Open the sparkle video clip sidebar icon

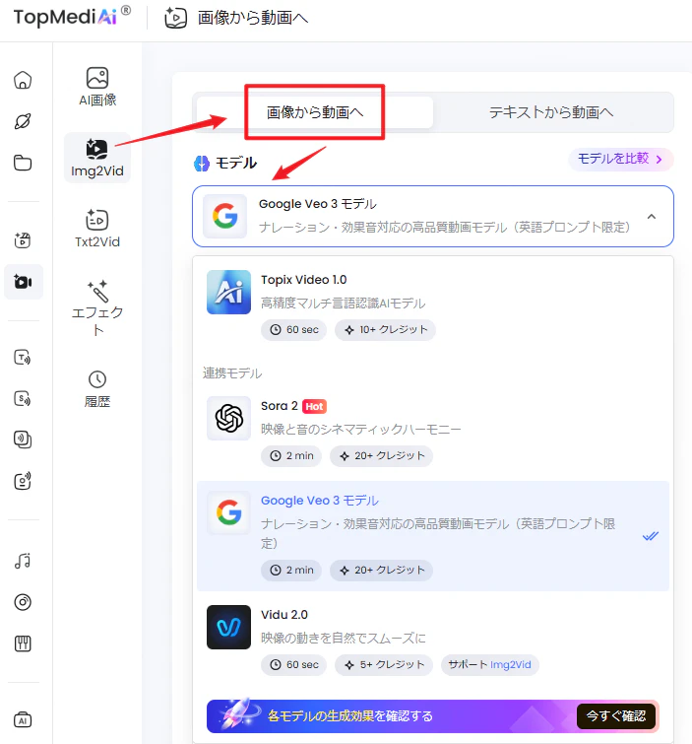23,240
